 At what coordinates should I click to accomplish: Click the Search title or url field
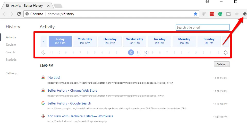[203, 27]
